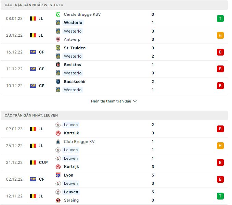
Task: Click the green T badge for the Cercle Brugge match
Action: (x=220, y=19)
